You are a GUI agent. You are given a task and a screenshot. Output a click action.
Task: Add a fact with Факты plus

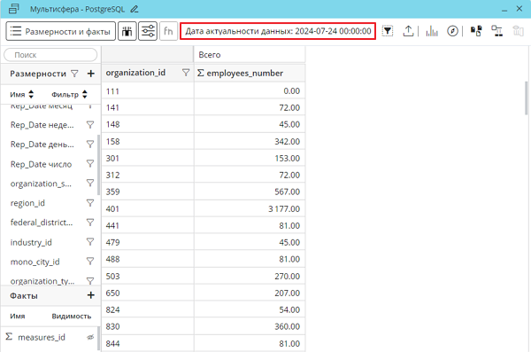pyautogui.click(x=91, y=295)
